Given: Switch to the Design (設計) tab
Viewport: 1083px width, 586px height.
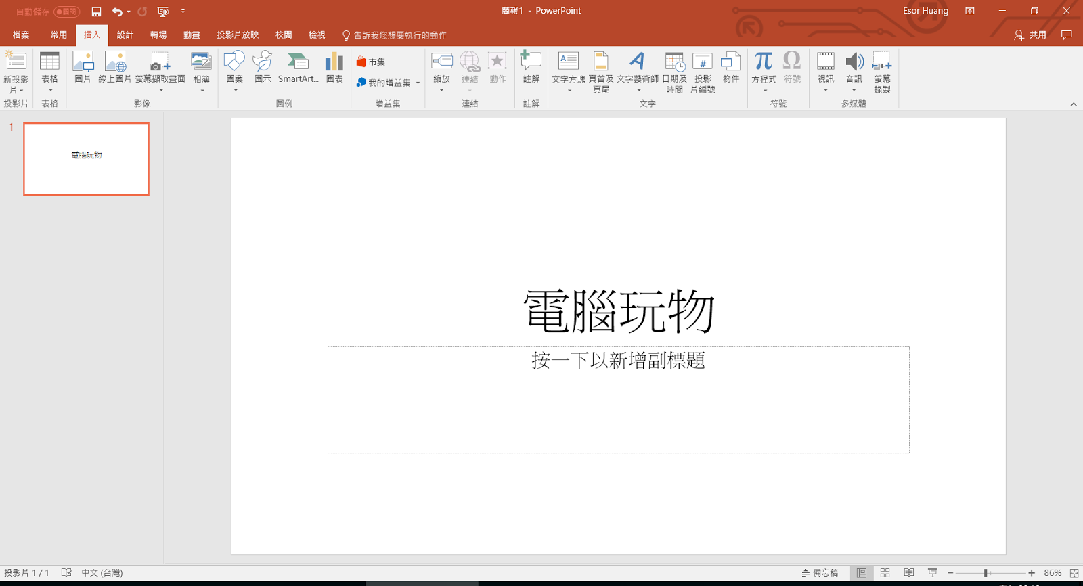Looking at the screenshot, I should tap(125, 35).
